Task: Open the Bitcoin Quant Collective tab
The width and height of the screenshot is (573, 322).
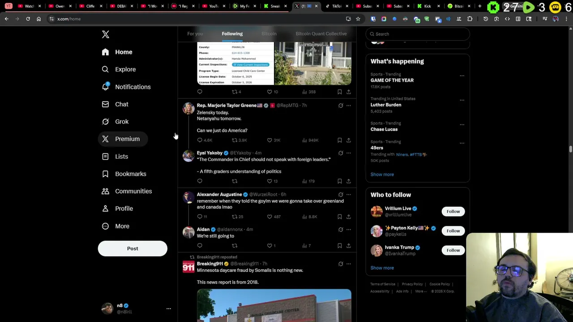Action: [x=321, y=34]
